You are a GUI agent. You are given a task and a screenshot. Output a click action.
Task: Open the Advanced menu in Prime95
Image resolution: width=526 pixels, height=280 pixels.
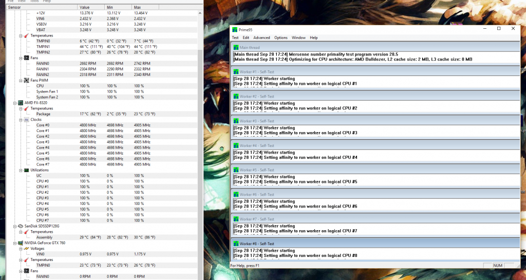point(261,38)
